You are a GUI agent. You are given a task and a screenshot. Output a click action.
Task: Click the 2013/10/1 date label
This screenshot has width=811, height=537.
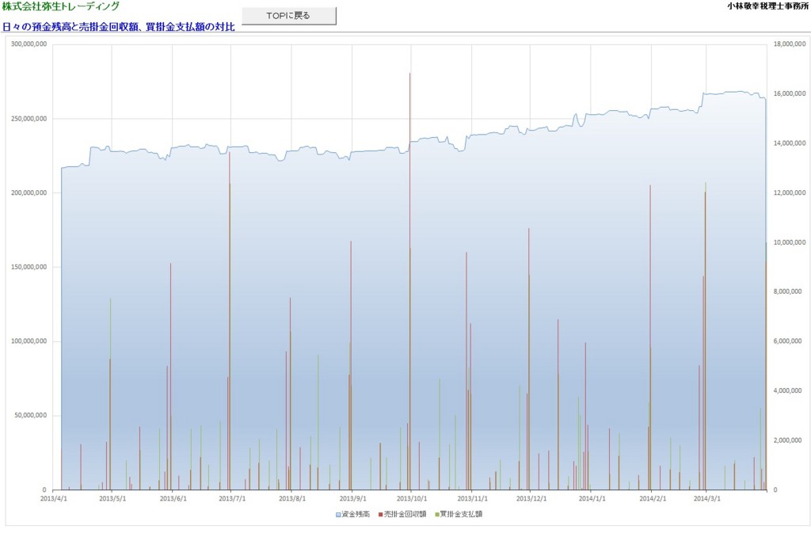[412, 499]
